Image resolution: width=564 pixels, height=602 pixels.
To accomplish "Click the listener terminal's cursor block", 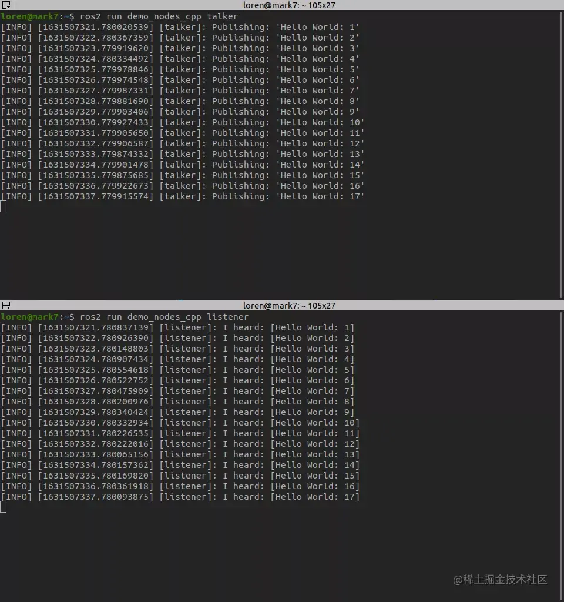I will point(4,507).
